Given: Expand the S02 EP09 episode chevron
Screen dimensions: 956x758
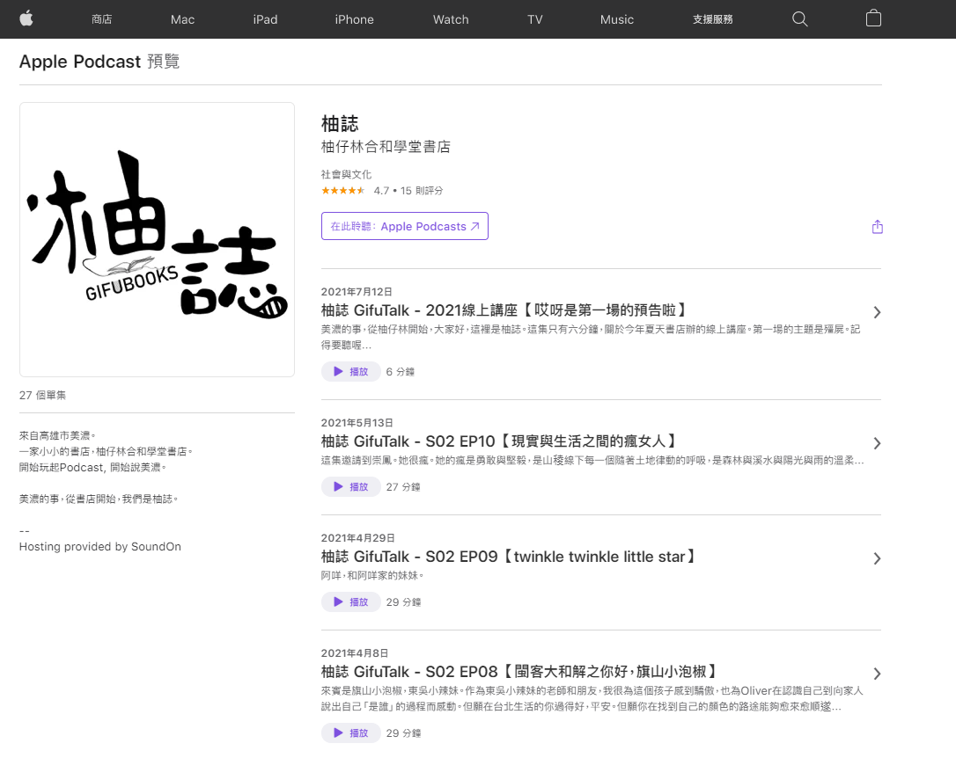Looking at the screenshot, I should 877,558.
